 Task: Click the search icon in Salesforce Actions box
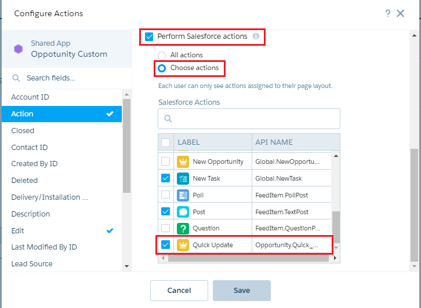click(x=168, y=119)
